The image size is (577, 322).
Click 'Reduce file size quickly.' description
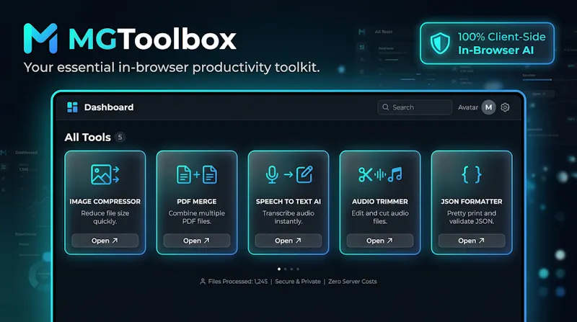[105, 218]
